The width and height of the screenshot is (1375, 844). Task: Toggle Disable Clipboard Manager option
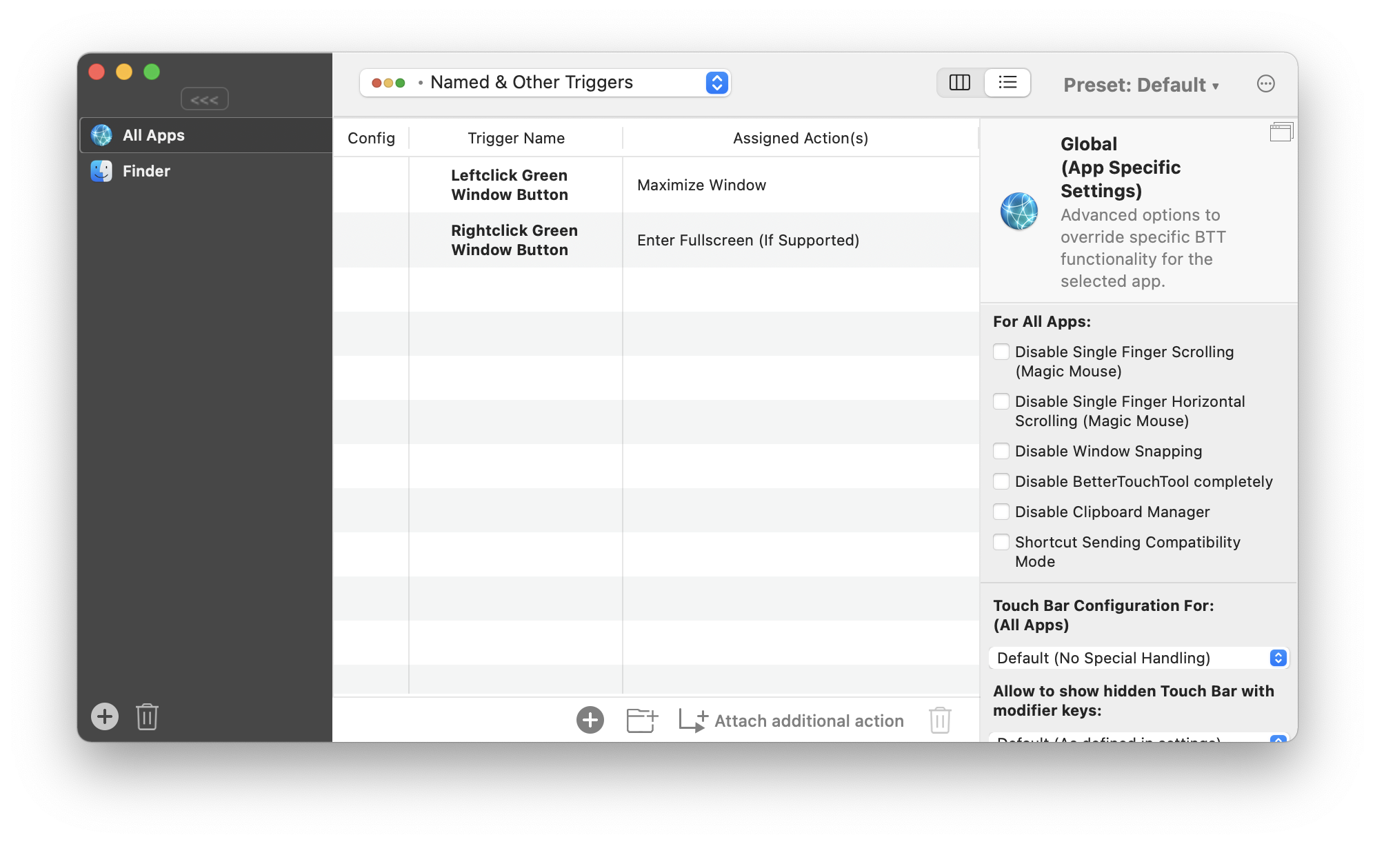(x=1002, y=512)
